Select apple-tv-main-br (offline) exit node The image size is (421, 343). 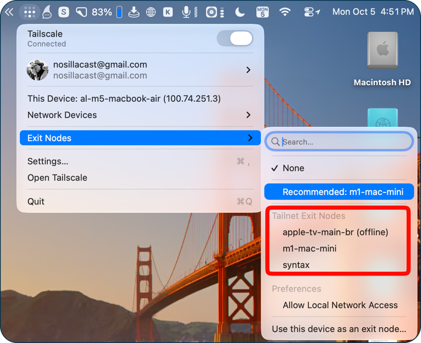point(339,232)
